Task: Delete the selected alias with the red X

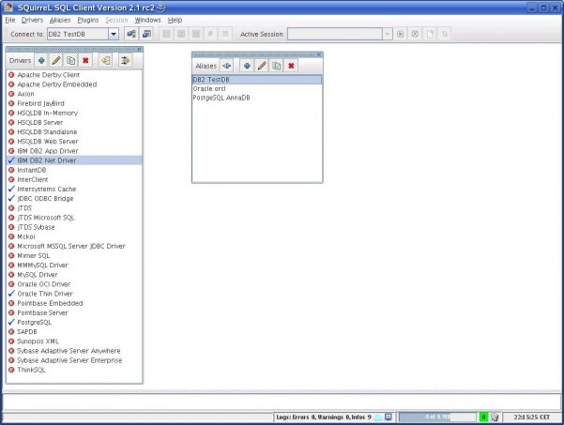Action: tap(291, 66)
